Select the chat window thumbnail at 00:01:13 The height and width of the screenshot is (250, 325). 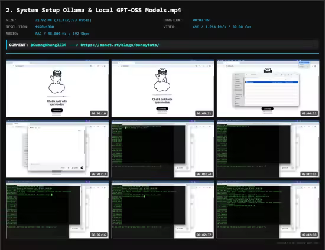(x=57, y=149)
